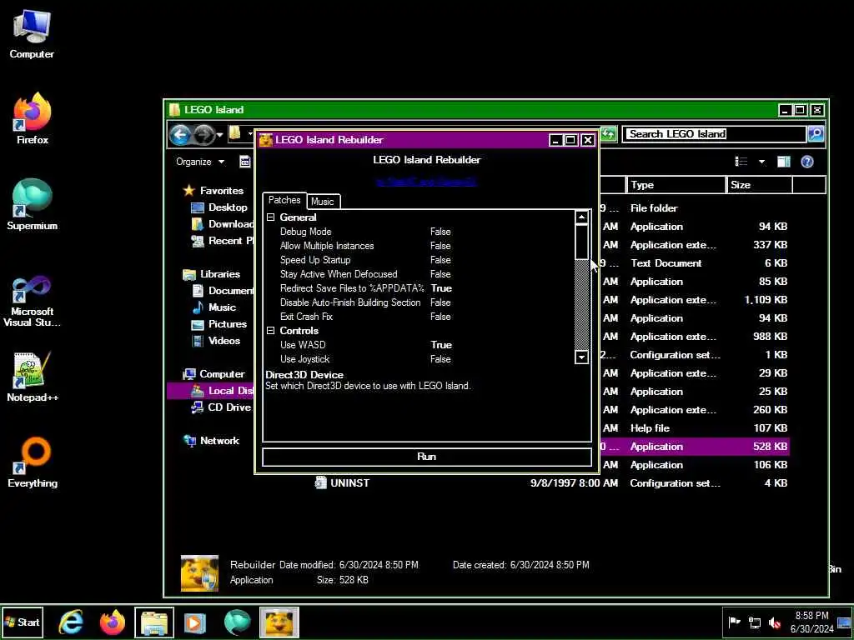Viewport: 854px width, 640px height.
Task: Click the Run button in Rebuilder
Action: click(427, 457)
